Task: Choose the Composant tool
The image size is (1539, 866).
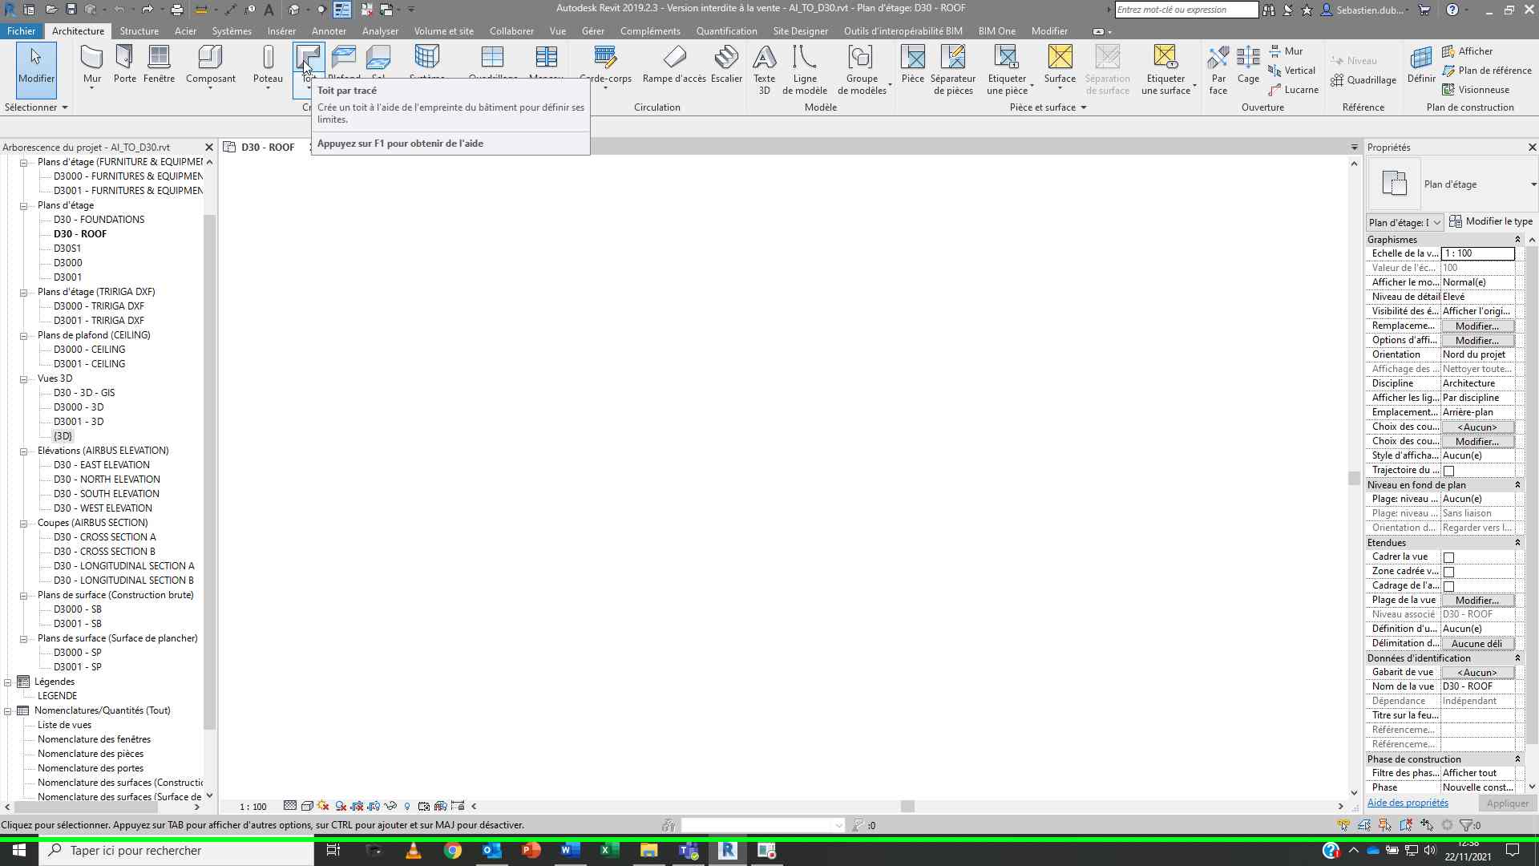Action: point(210,66)
